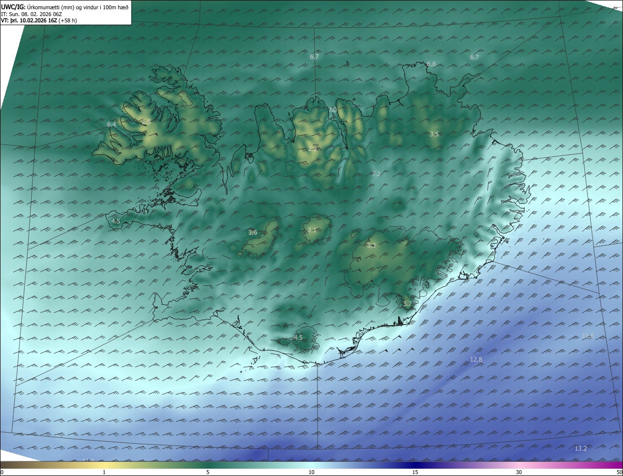The image size is (623, 476).
Task: Click the 50 tick on the color scale
Action: pyautogui.click(x=619, y=472)
